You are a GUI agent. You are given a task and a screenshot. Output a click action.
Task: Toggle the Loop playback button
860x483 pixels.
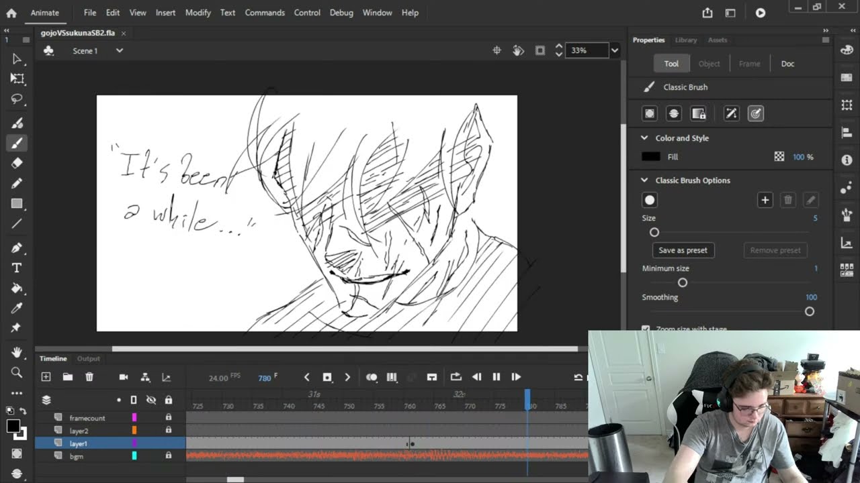pos(456,377)
